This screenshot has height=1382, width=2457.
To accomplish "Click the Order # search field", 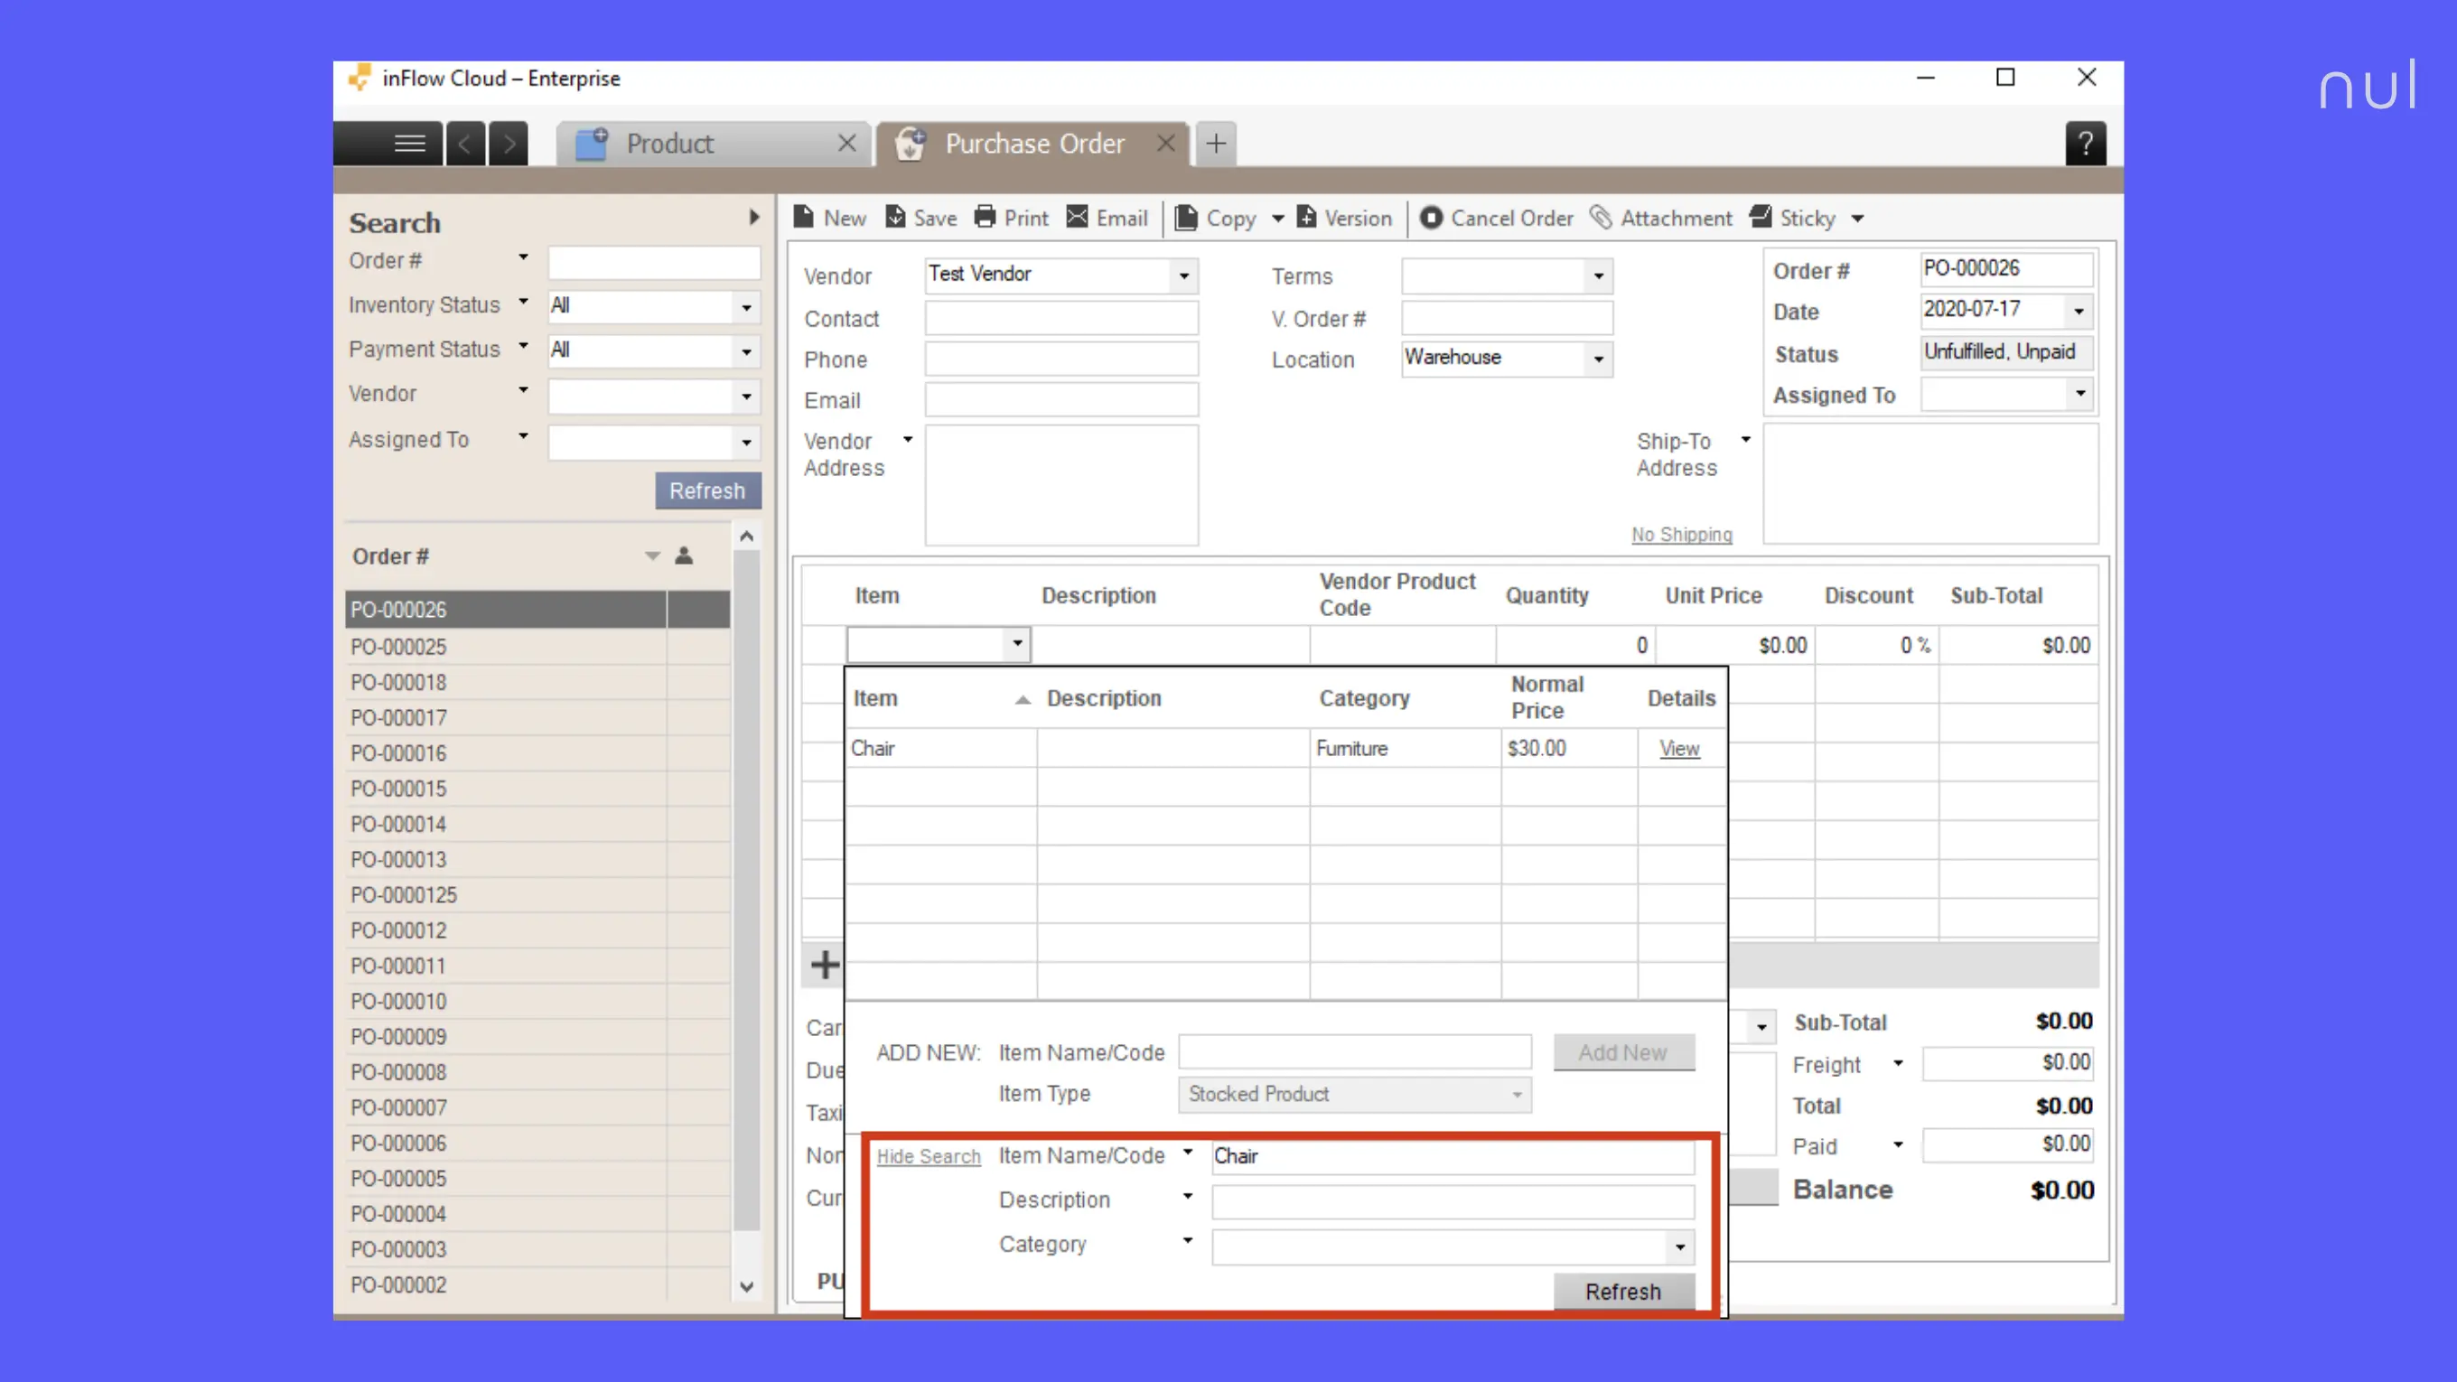I will click(x=653, y=262).
